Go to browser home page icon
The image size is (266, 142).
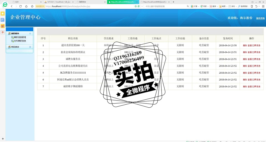pyautogui.click(x=26, y=6)
